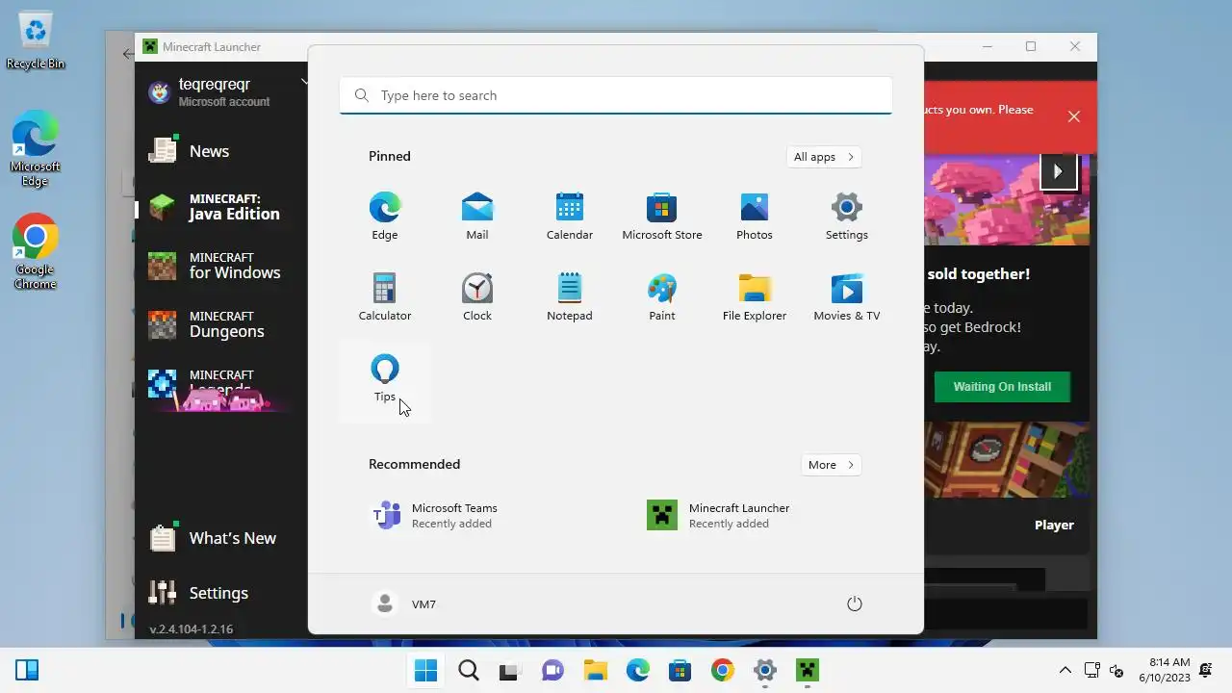Show hidden tray icons chevron
The height and width of the screenshot is (693, 1232).
coord(1065,670)
